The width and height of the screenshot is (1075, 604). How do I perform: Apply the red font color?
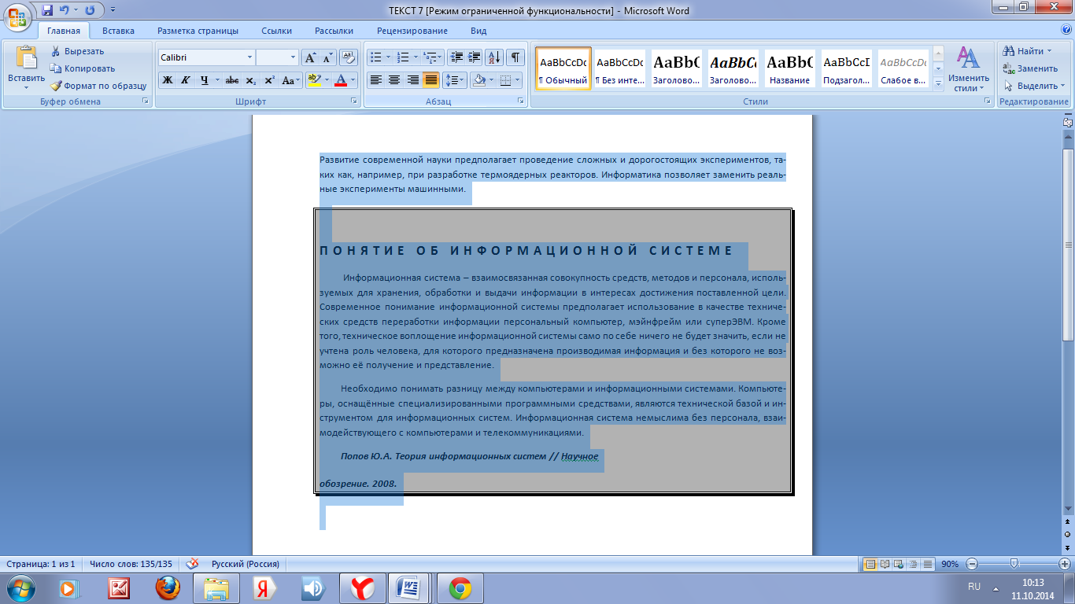[x=341, y=80]
